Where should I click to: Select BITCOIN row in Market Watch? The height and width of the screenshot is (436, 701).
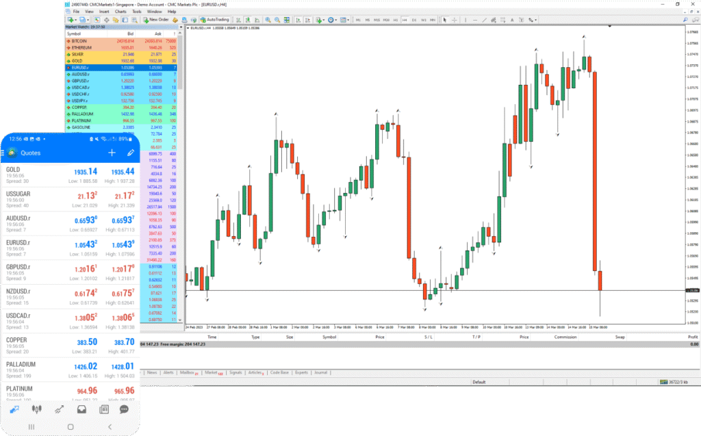tap(121, 40)
